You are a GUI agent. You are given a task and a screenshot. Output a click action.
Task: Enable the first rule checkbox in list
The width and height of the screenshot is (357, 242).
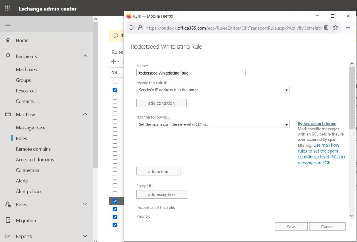(115, 82)
